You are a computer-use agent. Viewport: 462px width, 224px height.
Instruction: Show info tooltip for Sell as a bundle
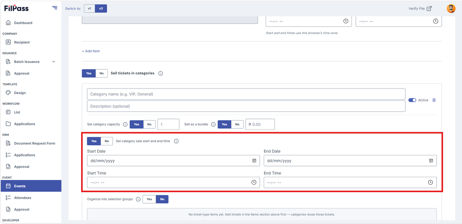pos(213,124)
